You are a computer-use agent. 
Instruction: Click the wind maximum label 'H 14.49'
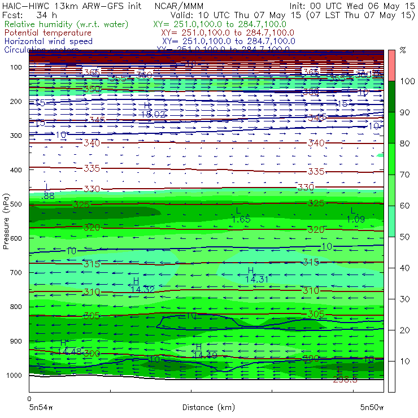coord(205,351)
